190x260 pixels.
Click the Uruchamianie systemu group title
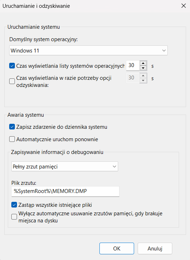[34, 27]
